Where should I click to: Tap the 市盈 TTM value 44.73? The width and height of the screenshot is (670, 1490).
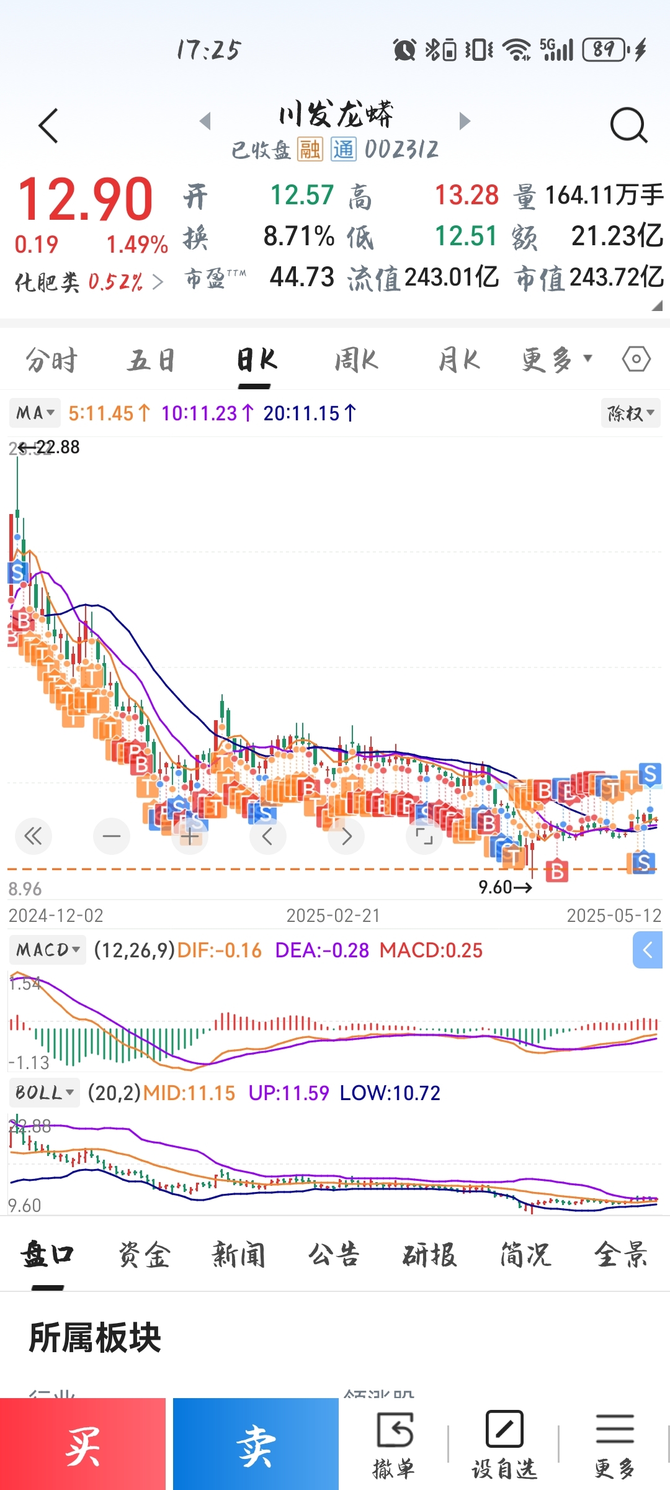click(x=301, y=277)
